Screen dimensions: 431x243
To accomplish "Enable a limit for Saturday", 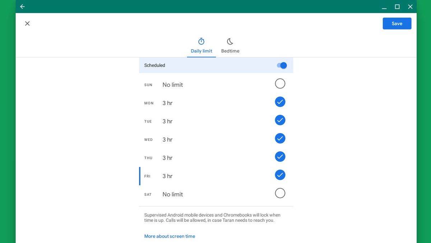I will pos(280,193).
